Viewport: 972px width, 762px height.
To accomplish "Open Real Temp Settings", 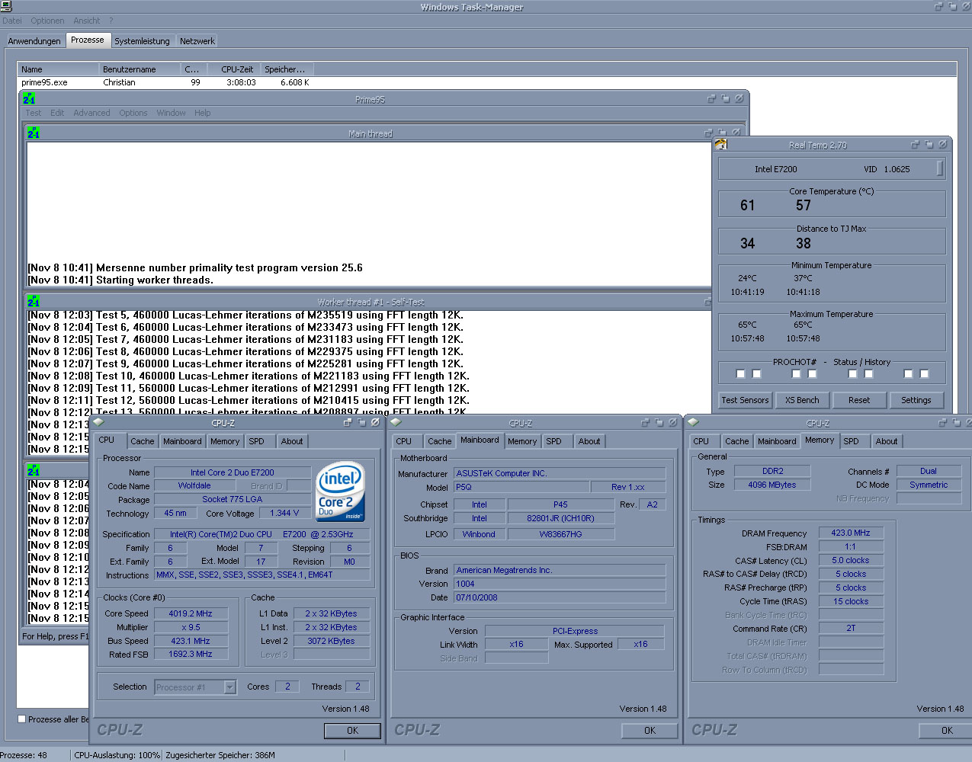I will pos(916,400).
